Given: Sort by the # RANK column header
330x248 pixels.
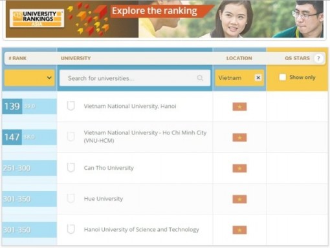Looking at the screenshot, I should coord(17,58).
